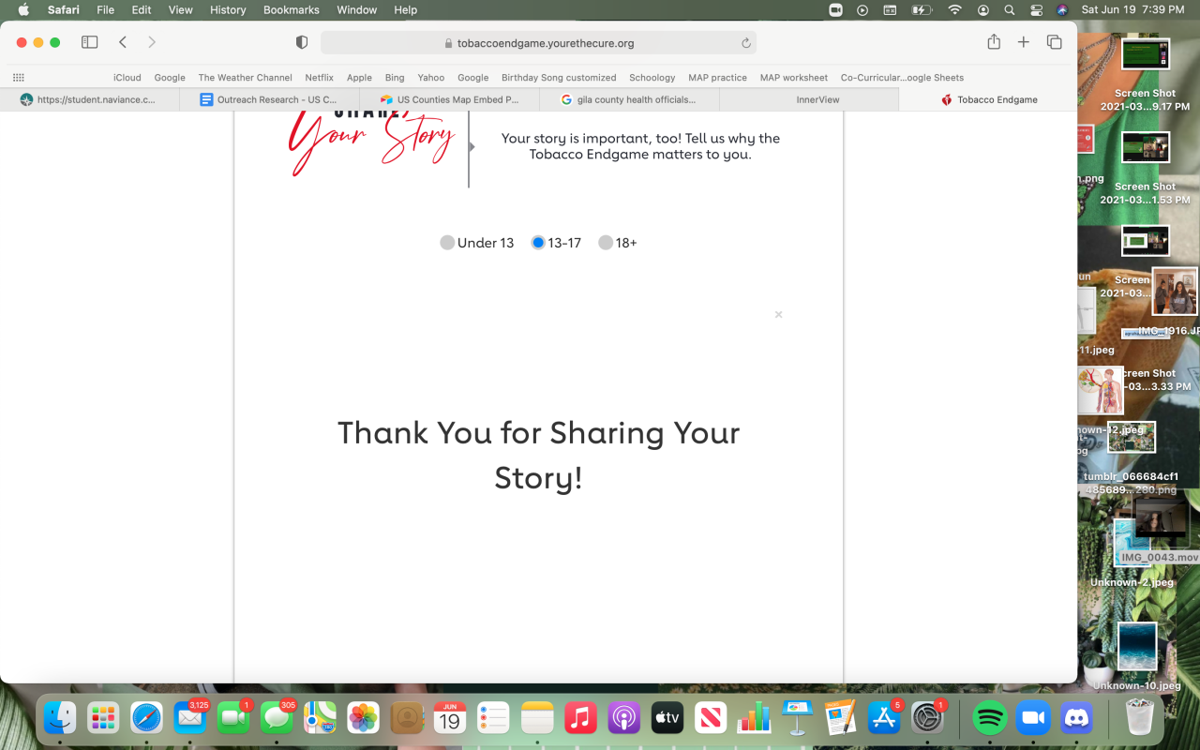Viewport: 1200px width, 750px height.
Task: Open Apple TV from the Dock
Action: [x=667, y=718]
